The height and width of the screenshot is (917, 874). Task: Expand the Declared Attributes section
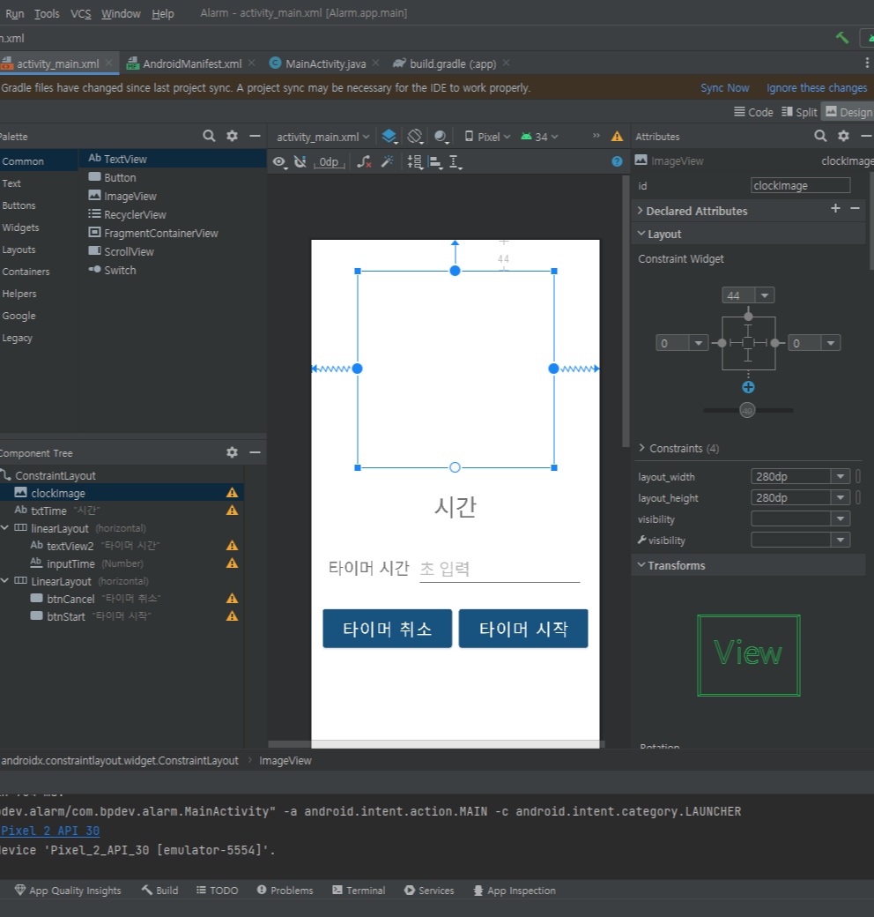(641, 211)
